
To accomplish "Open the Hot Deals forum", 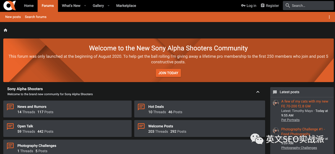I will (x=156, y=107).
